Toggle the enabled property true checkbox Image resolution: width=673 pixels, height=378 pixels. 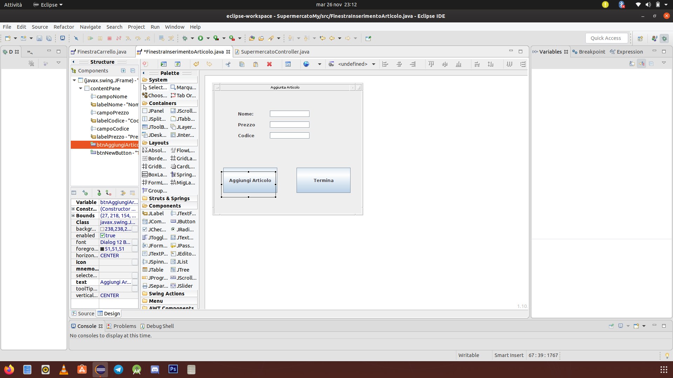point(102,236)
